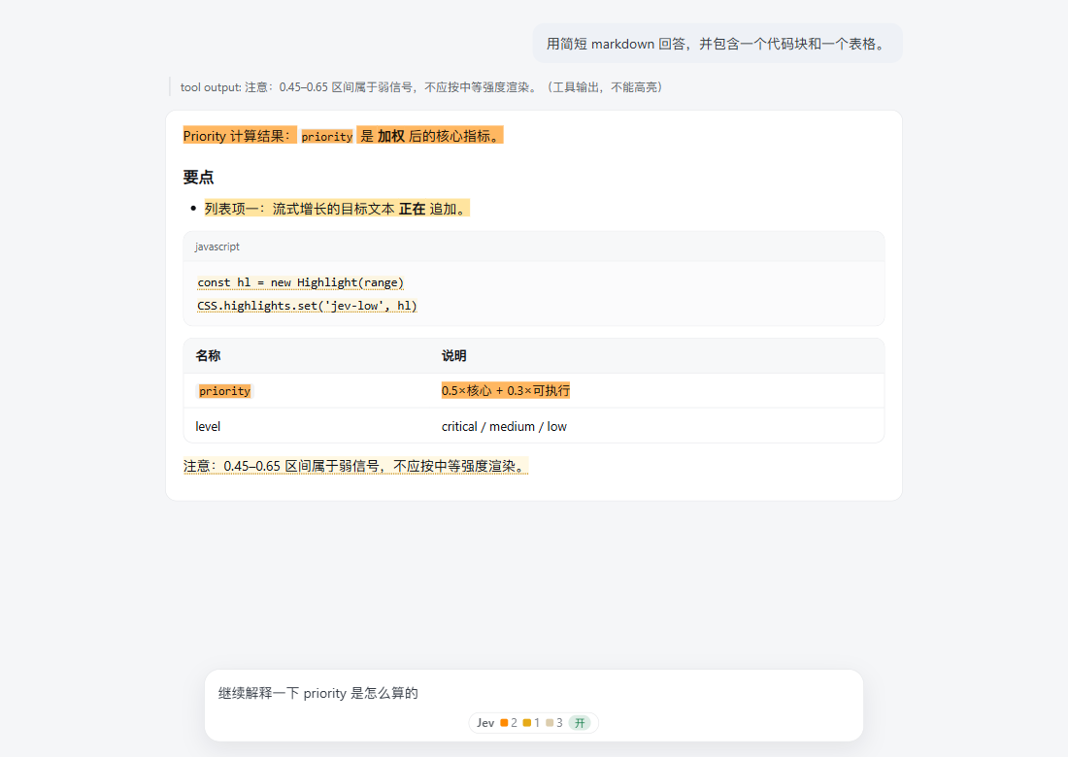Click the tool output note line
1068x757 pixels.
pos(421,87)
